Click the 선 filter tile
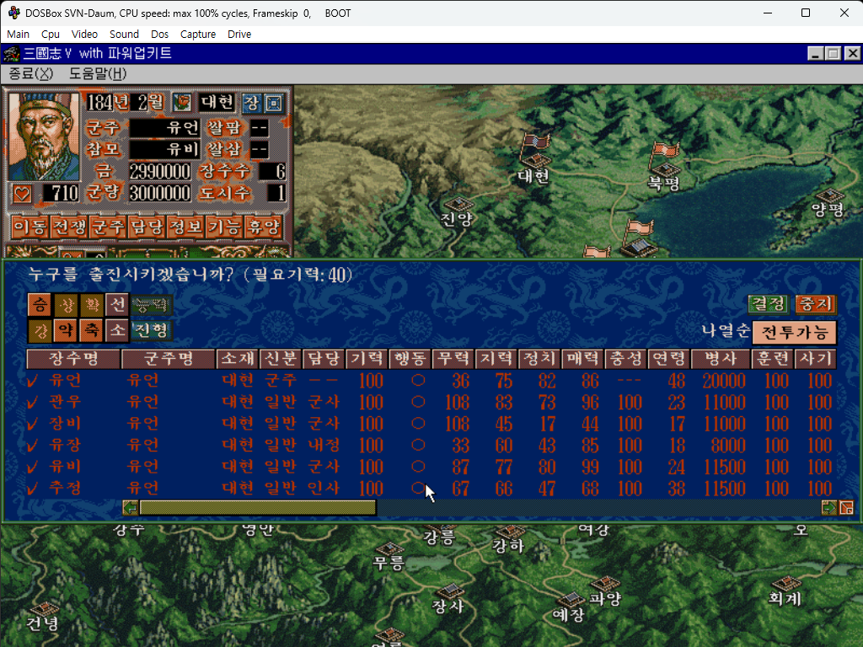The image size is (863, 647). 117,304
